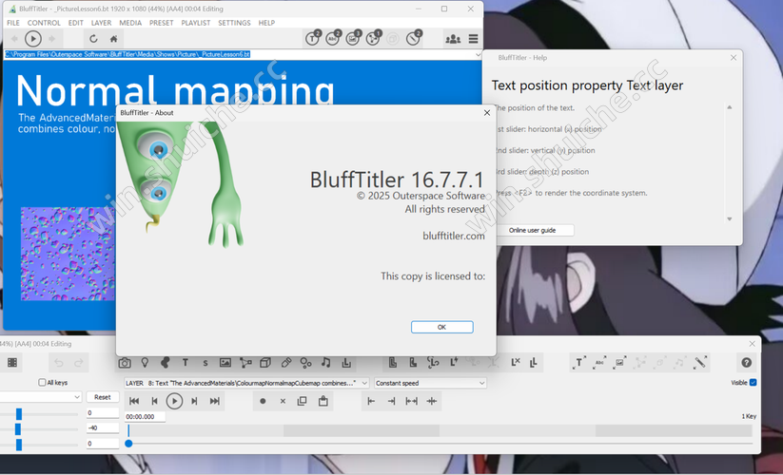Click the vector sketch layer icon
This screenshot has width=783, height=475.
pos(245,363)
